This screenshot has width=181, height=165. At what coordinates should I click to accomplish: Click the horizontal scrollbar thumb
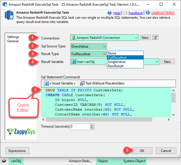click(x=99, y=119)
